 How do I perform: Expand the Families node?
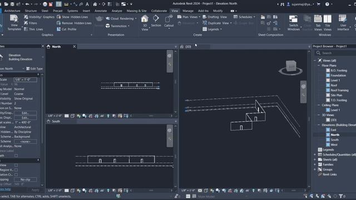(x=315, y=164)
